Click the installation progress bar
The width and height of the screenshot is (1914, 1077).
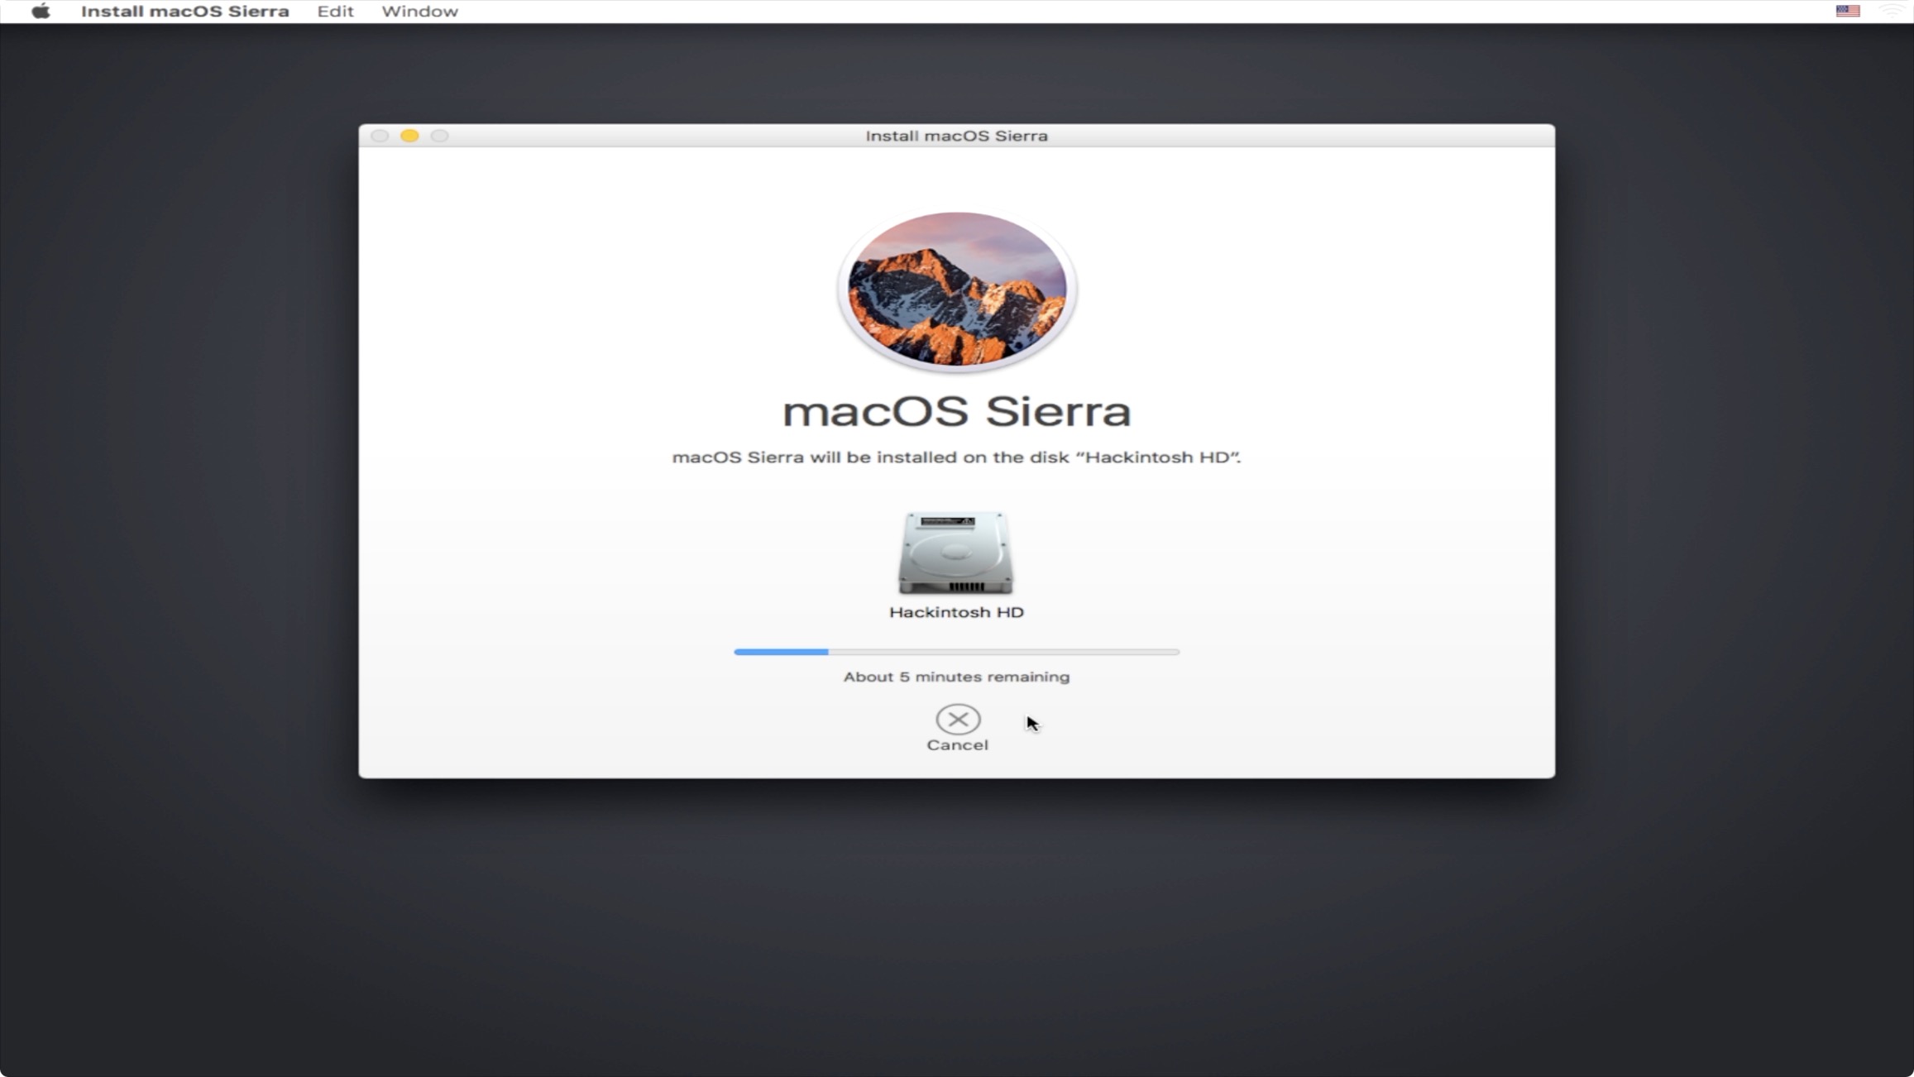tap(956, 652)
